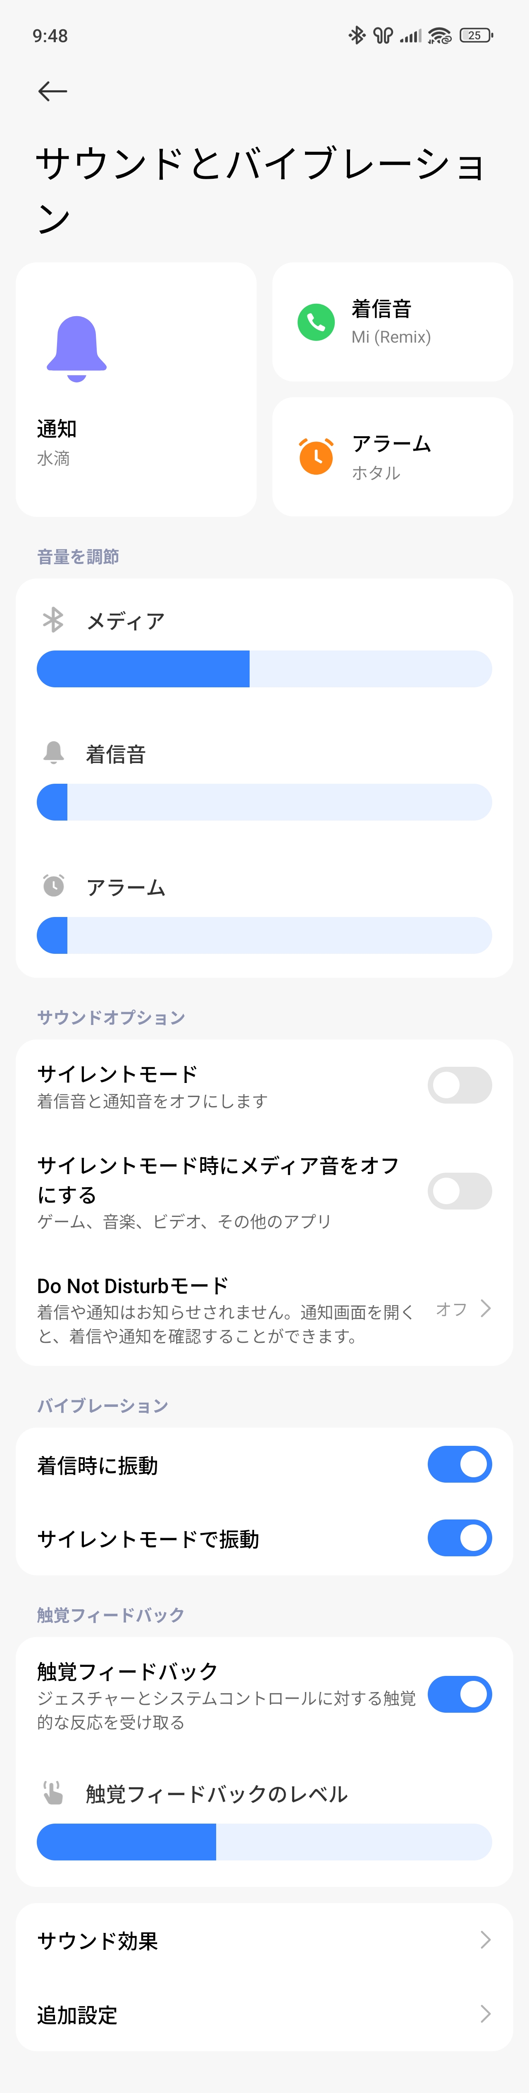Tap the purple notification bell icon
The width and height of the screenshot is (529, 2093).
click(x=77, y=348)
